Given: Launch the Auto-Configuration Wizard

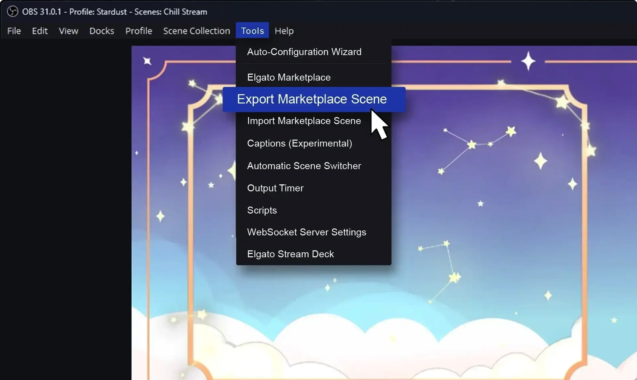Looking at the screenshot, I should coord(304,52).
